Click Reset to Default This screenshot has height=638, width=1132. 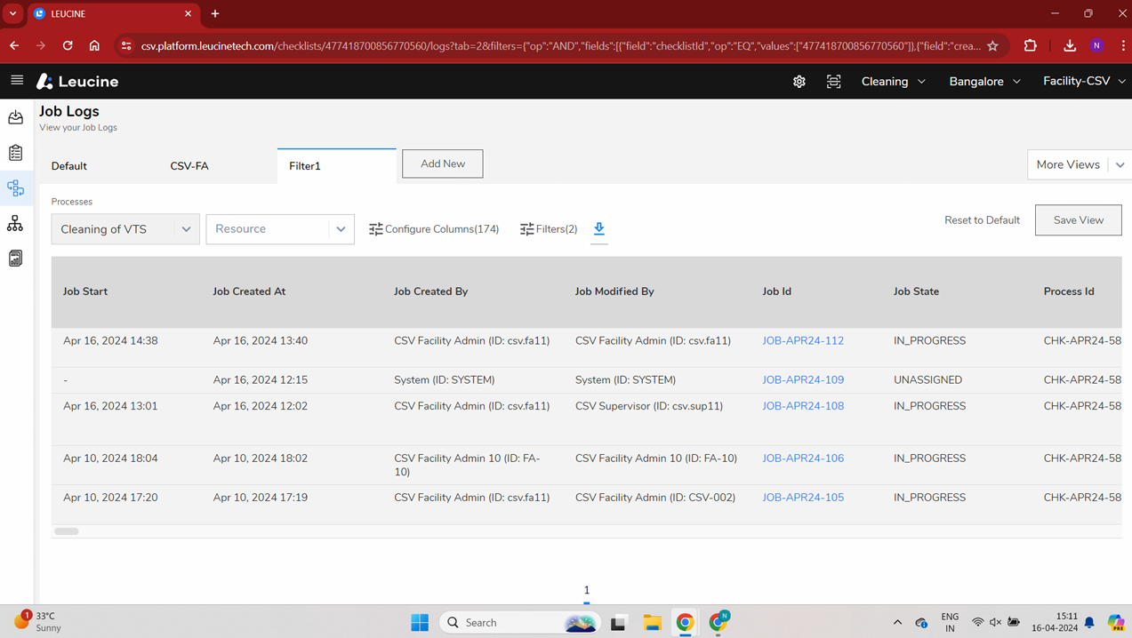pos(982,220)
